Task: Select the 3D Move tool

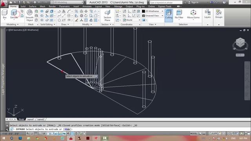Action: click(82, 11)
